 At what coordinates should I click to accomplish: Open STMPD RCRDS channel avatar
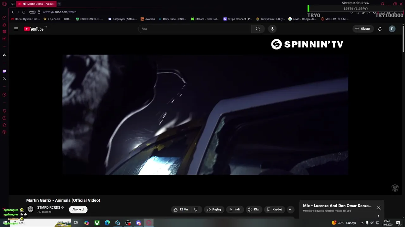[x=30, y=209]
